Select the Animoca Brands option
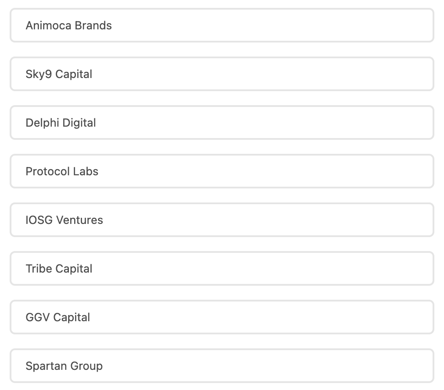The height and width of the screenshot is (390, 444). (222, 25)
